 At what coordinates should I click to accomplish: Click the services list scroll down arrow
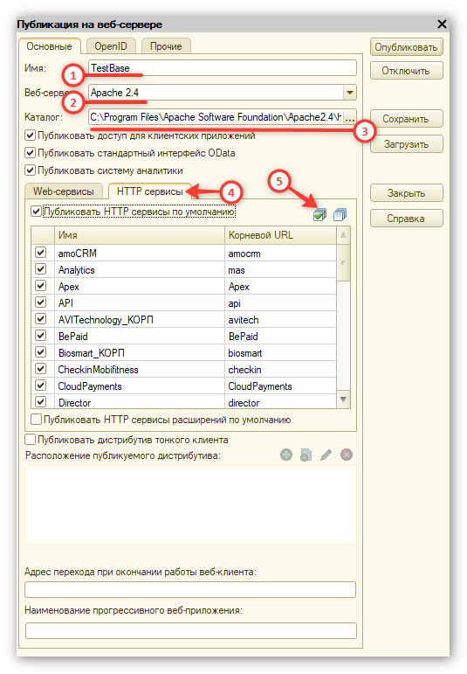(x=343, y=400)
